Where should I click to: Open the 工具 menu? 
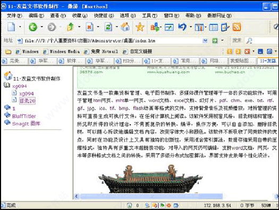tap(149, 15)
